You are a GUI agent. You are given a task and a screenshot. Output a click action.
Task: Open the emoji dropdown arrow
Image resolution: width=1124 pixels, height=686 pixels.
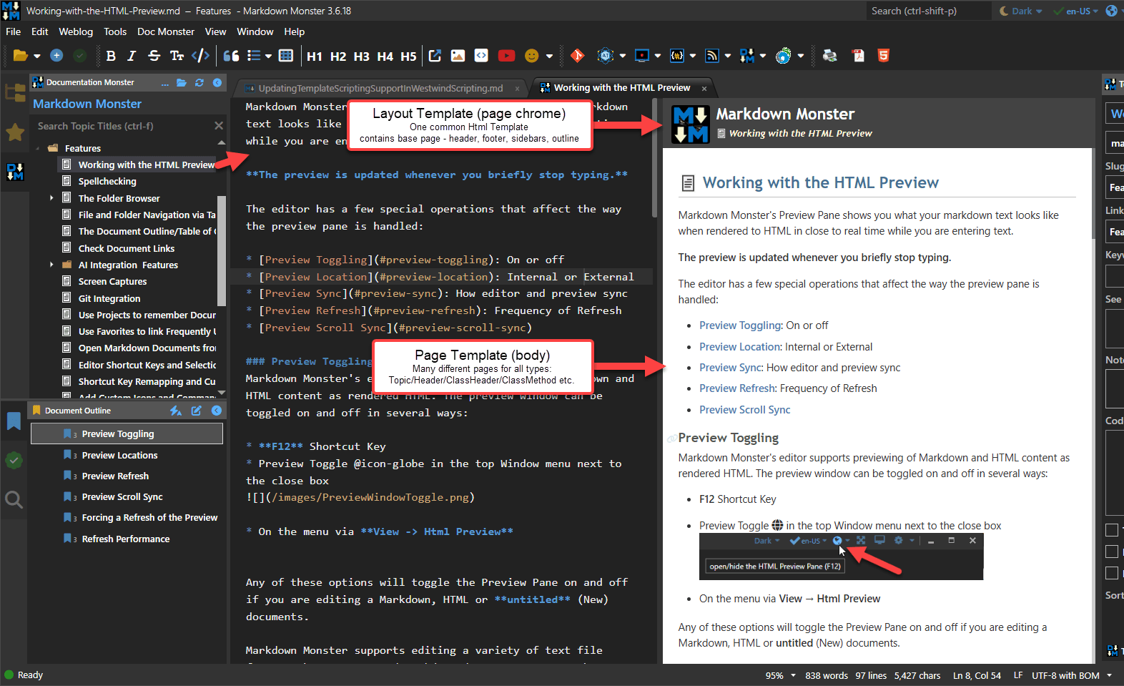click(549, 56)
